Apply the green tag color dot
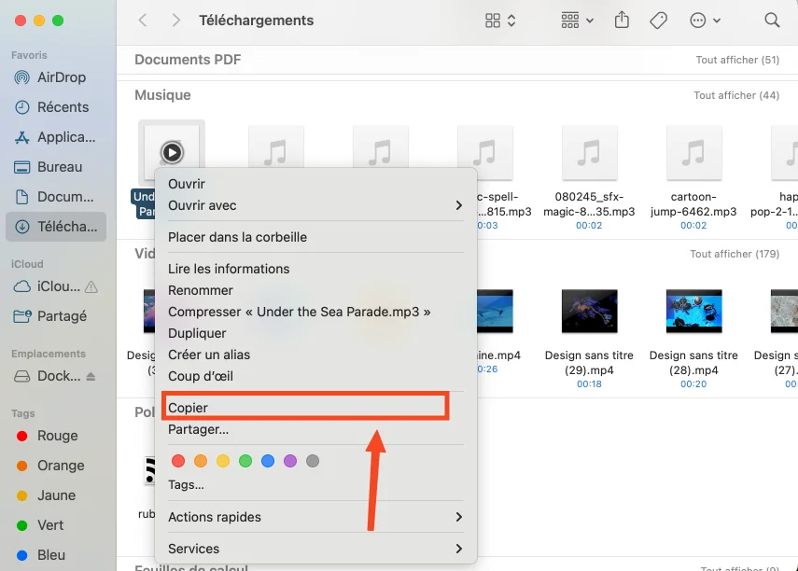The width and height of the screenshot is (798, 571). coord(245,461)
